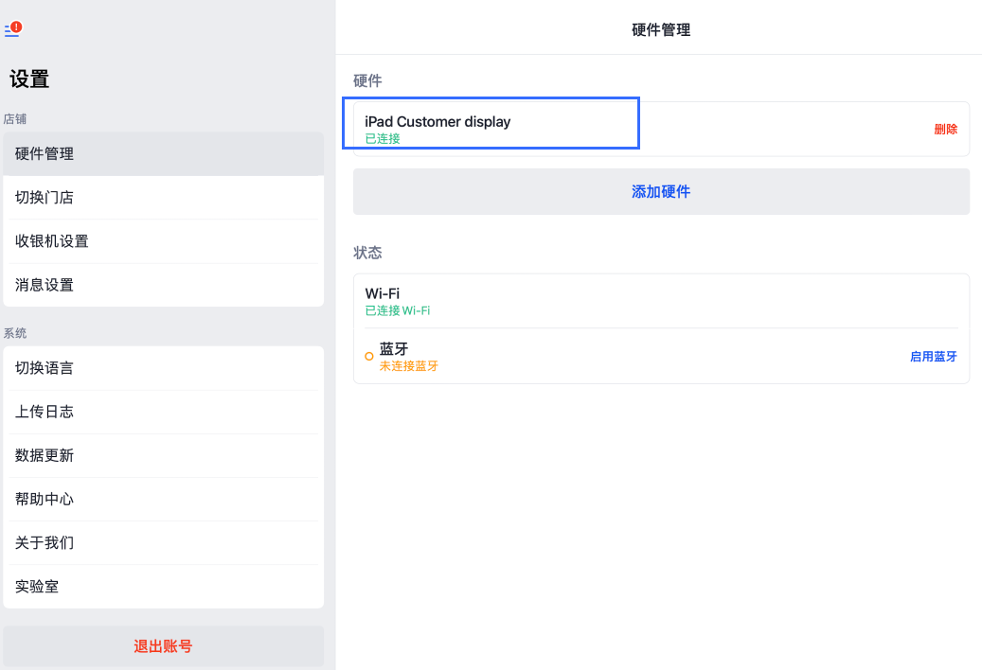Click the 添加硬件 button
The width and height of the screenshot is (982, 670).
(x=661, y=191)
